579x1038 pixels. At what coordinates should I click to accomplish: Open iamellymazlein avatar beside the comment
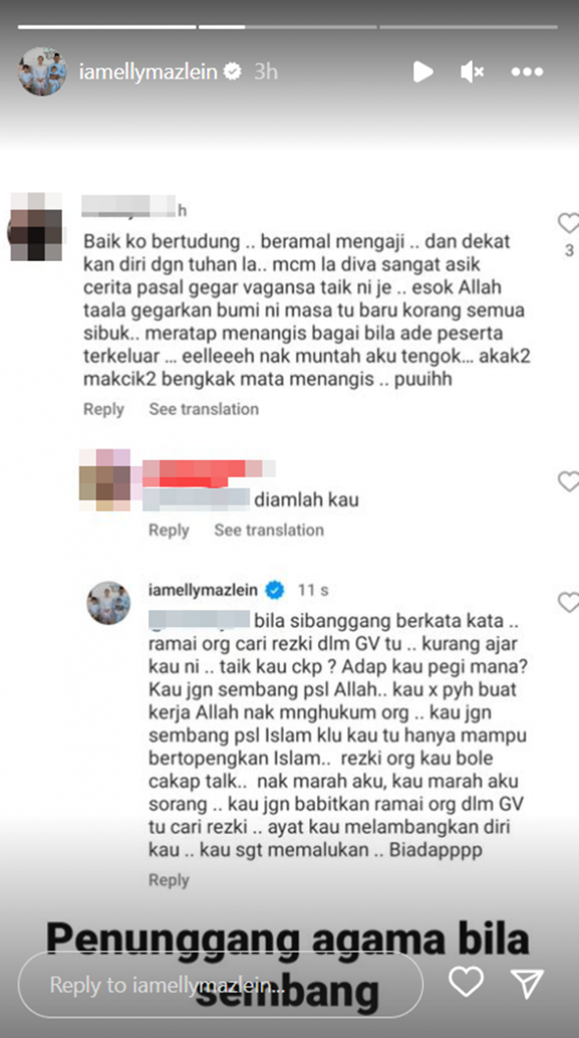pos(109,603)
